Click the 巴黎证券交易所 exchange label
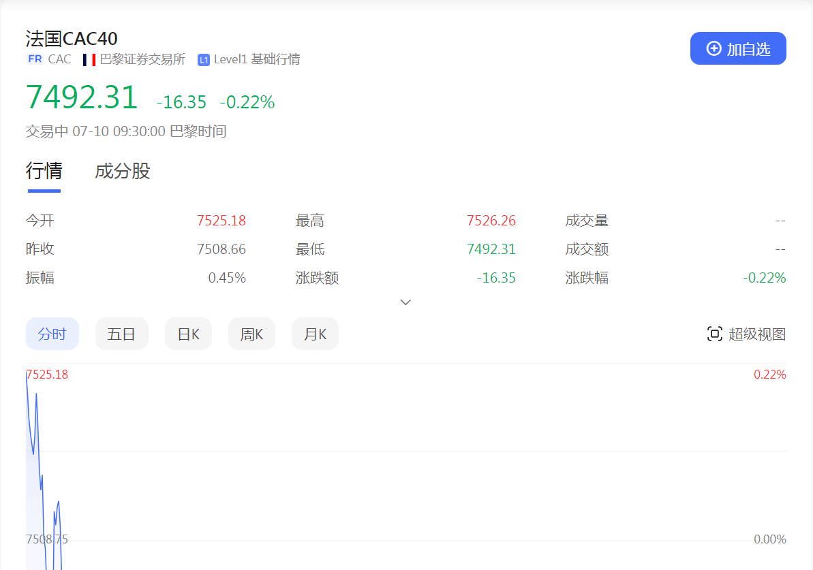 pyautogui.click(x=142, y=59)
